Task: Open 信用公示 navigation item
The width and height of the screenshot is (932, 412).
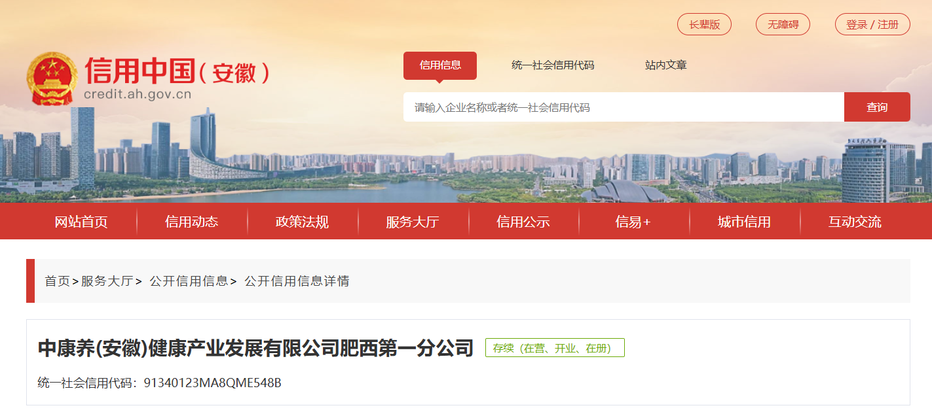Action: pos(523,222)
